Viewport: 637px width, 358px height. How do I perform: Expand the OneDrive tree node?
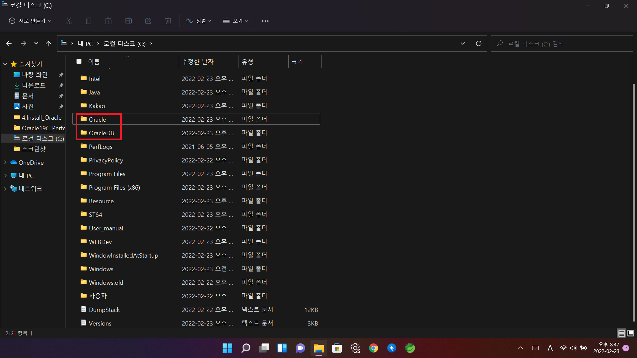coord(5,162)
